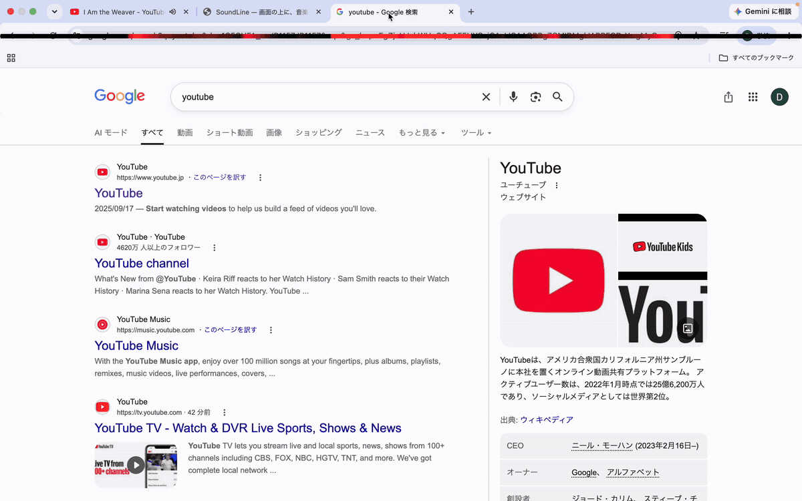Image resolution: width=802 pixels, height=501 pixels.
Task: Select the ニュース filter
Action: pos(370,133)
